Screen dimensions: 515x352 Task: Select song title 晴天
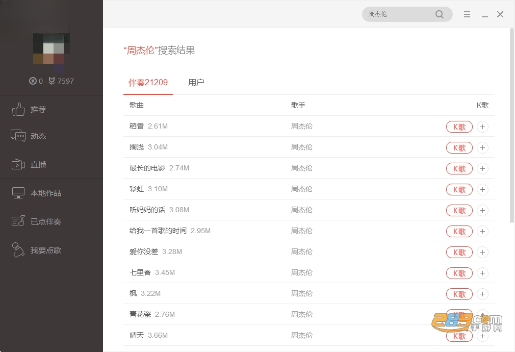click(x=137, y=335)
